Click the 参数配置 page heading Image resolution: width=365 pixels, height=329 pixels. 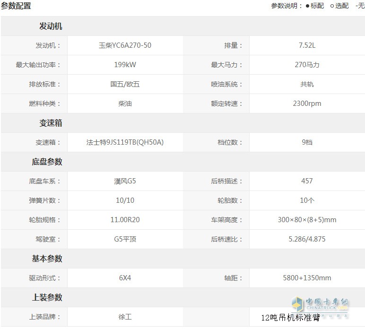coord(16,6)
